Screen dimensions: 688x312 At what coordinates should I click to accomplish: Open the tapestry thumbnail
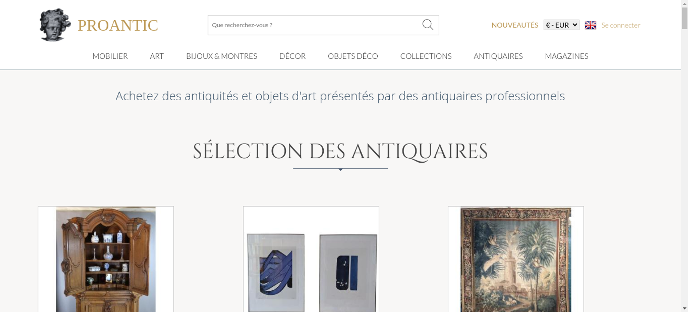pos(516,259)
